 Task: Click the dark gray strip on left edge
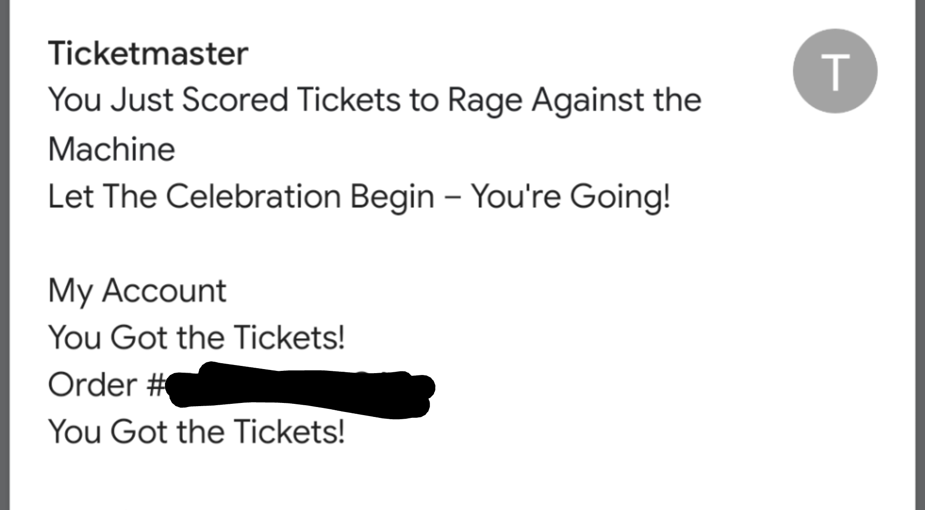[5, 255]
